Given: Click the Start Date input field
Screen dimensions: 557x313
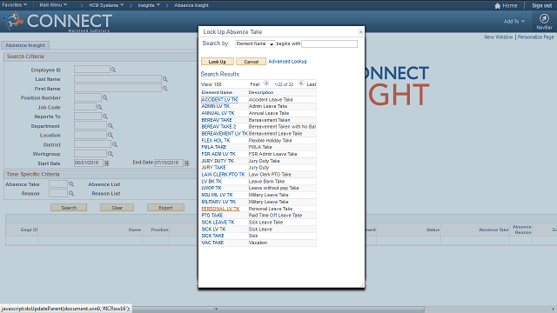Looking at the screenshot, I should point(89,163).
